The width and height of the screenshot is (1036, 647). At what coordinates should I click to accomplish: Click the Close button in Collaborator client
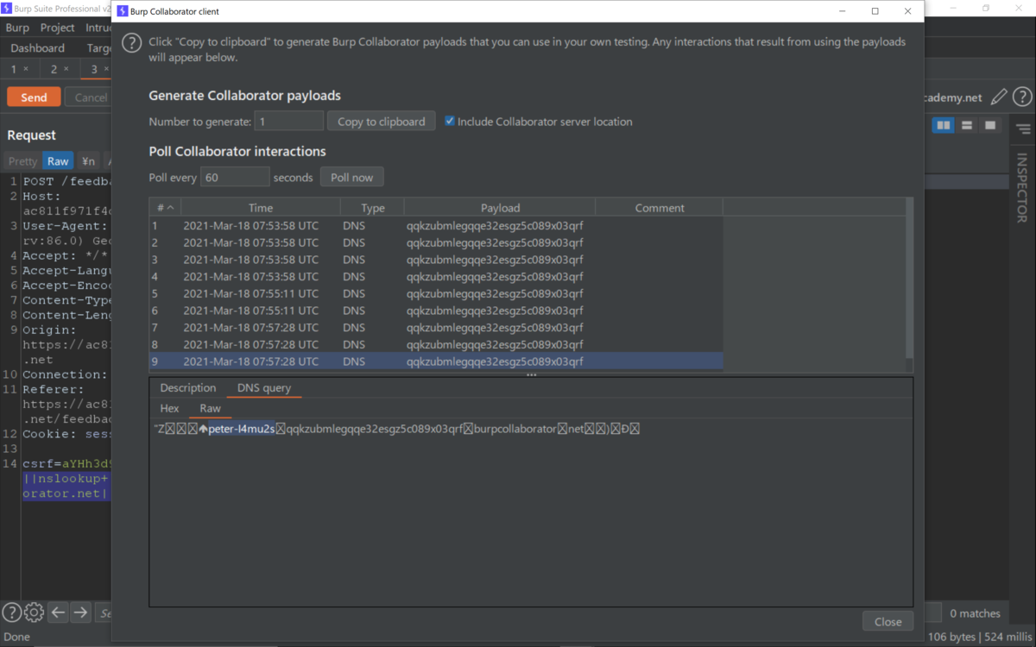[x=888, y=621]
